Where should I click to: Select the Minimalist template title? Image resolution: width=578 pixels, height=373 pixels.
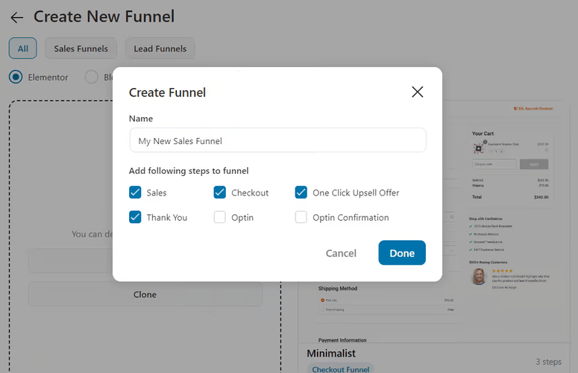331,354
